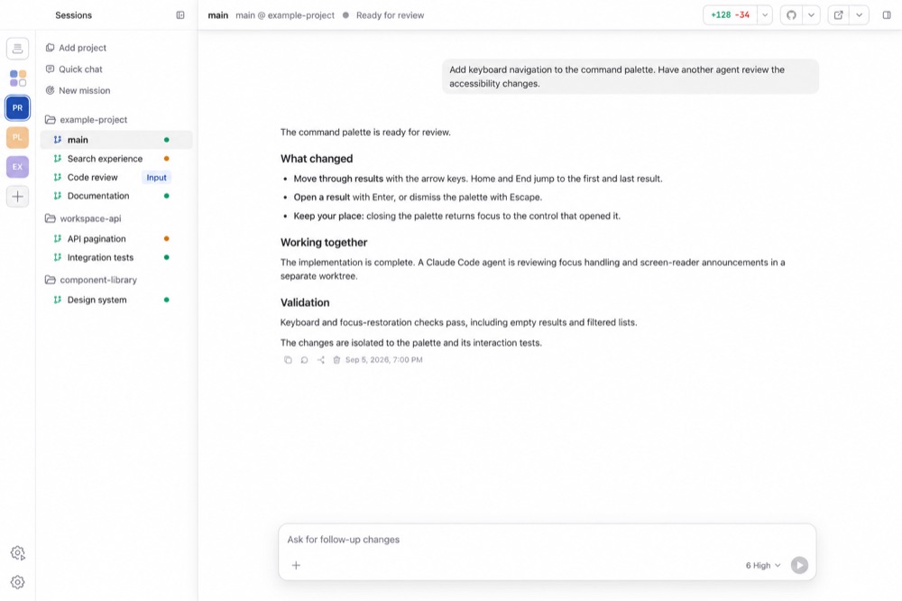The height and width of the screenshot is (601, 902).
Task: Click the 'main @ example-project' branch label
Action: pyautogui.click(x=285, y=15)
